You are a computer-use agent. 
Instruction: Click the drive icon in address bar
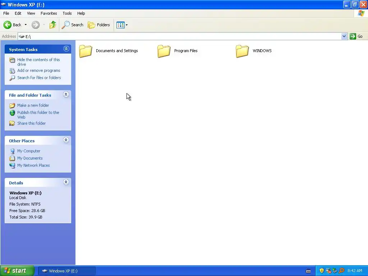coord(22,36)
